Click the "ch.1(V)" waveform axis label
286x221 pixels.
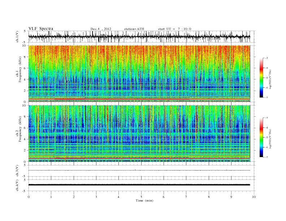pyautogui.click(x=17, y=36)
